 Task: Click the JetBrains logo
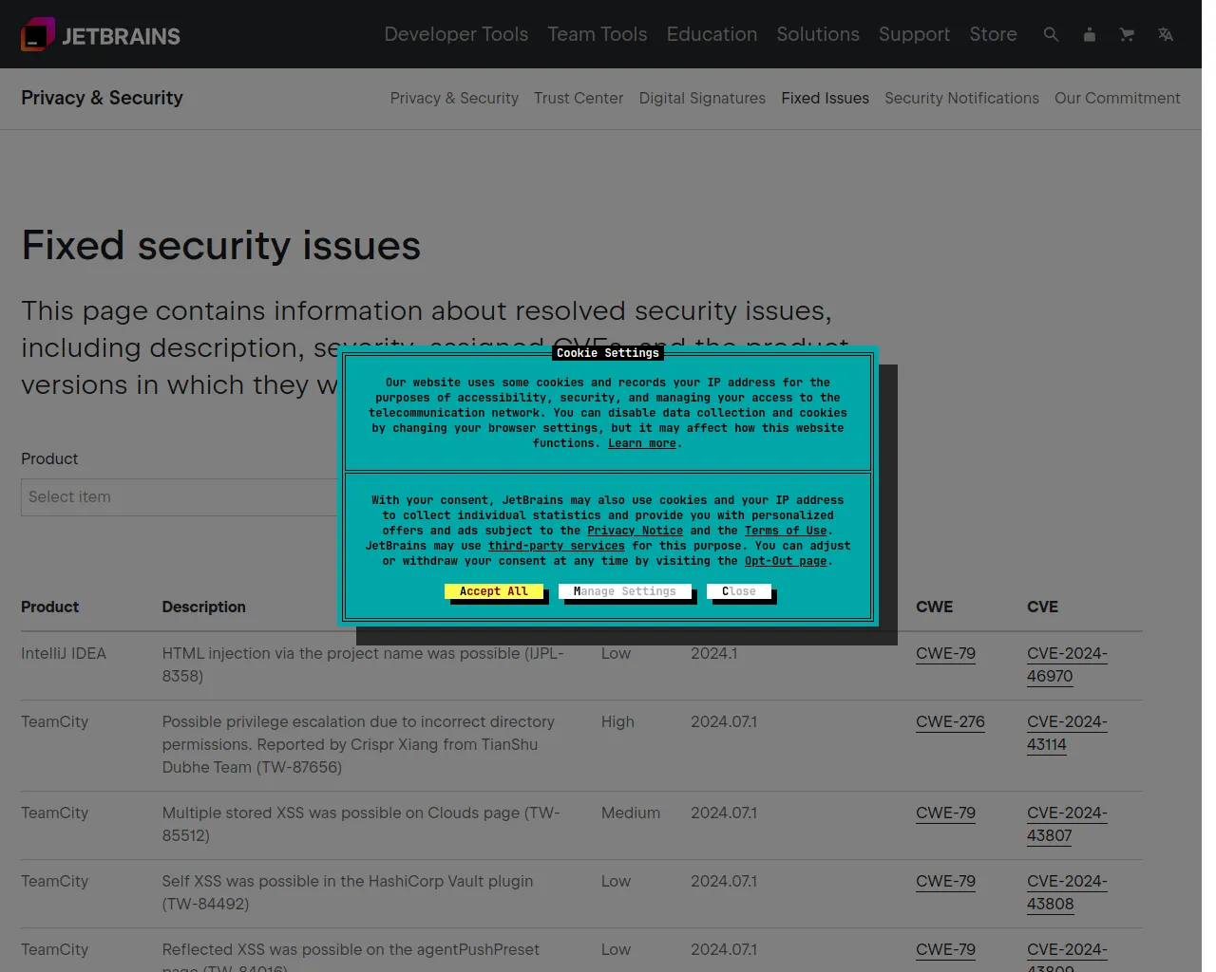[101, 35]
